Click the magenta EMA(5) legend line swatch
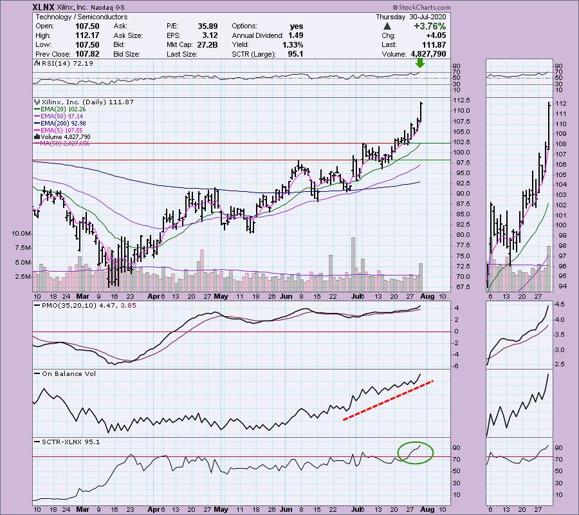 pos(37,131)
